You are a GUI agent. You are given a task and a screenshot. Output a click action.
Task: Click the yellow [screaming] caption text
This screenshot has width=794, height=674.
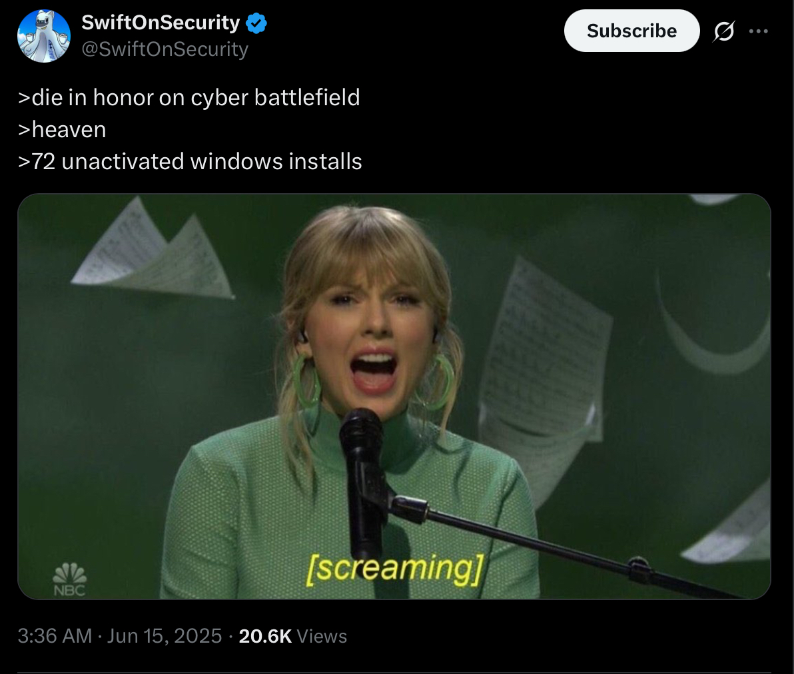point(395,569)
